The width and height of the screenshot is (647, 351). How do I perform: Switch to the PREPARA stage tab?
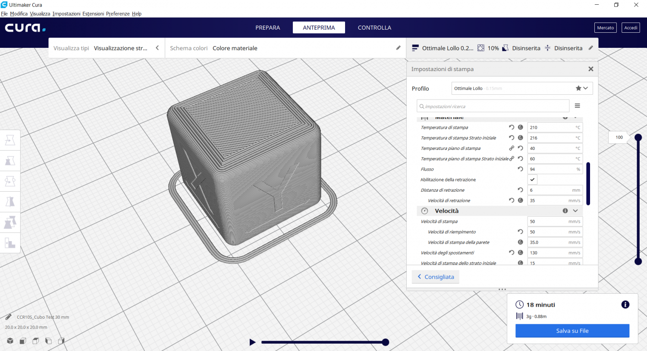[x=267, y=28]
